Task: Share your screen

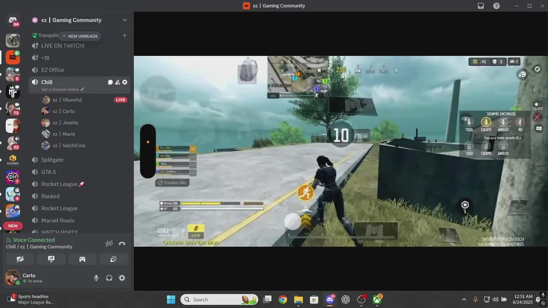Action: pos(51,259)
